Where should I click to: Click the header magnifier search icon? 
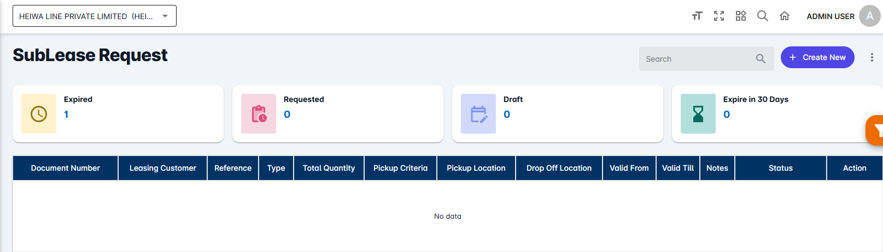click(763, 16)
